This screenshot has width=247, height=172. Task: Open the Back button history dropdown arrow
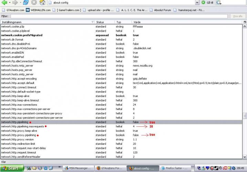(10, 3)
